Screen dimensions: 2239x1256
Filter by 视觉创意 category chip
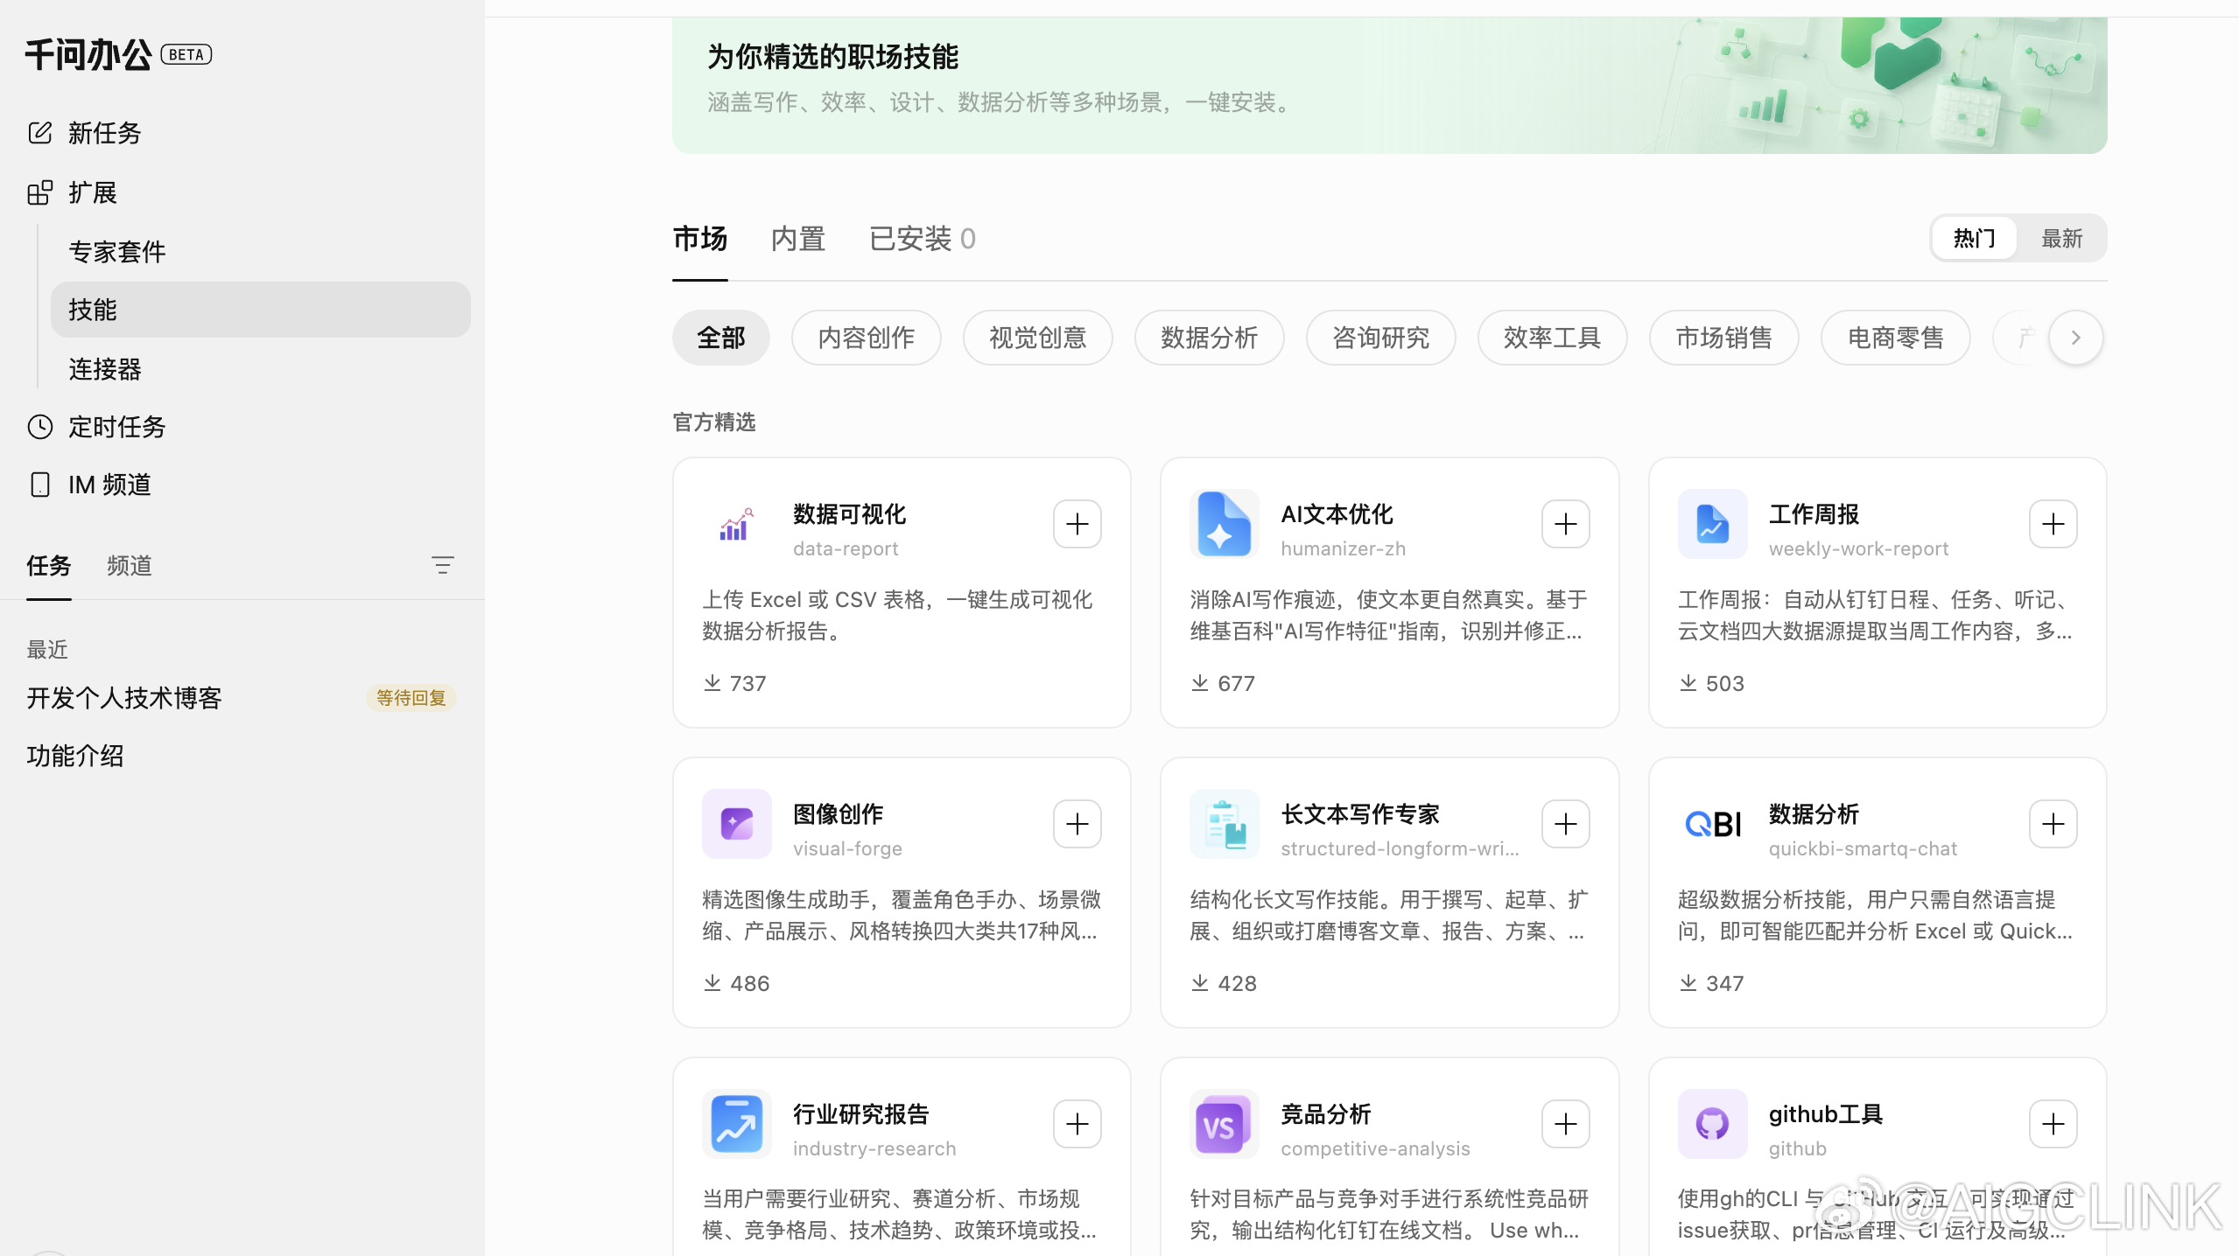[1037, 338]
